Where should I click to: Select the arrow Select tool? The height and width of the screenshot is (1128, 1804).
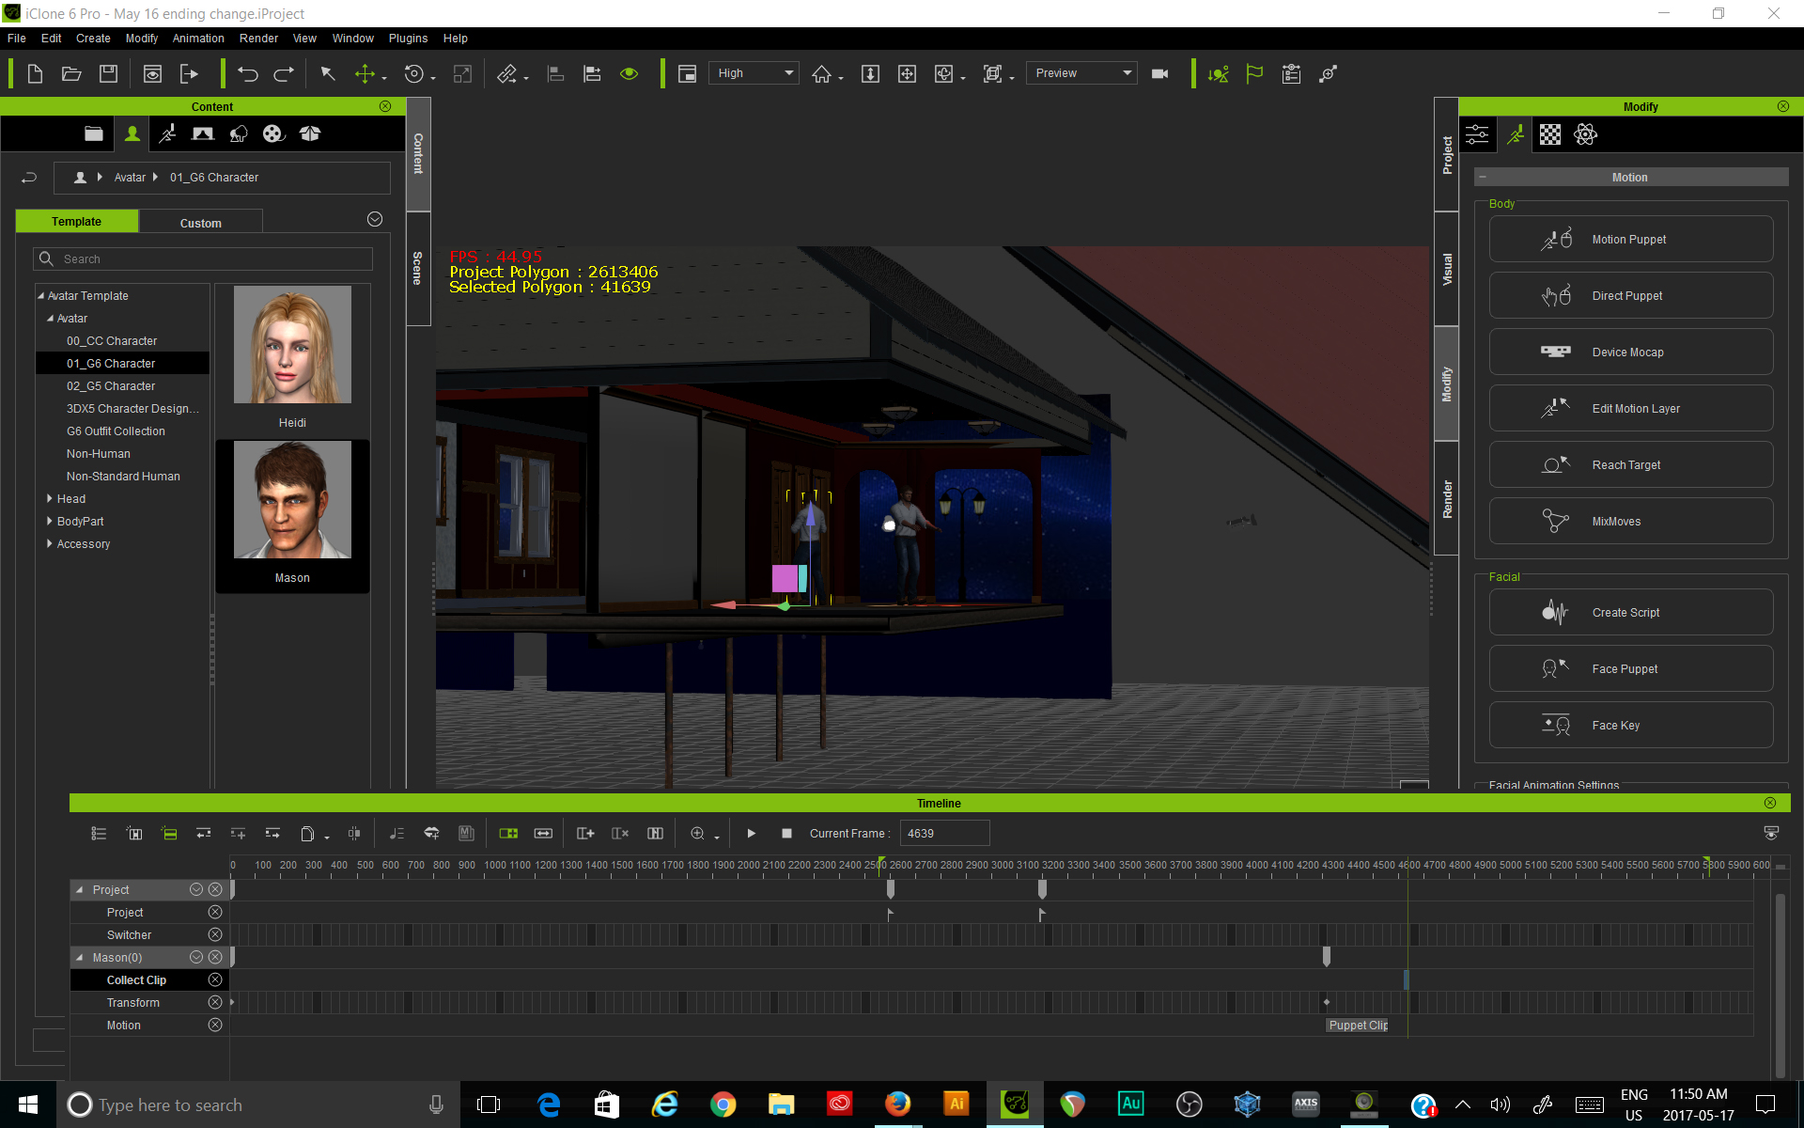coord(328,73)
